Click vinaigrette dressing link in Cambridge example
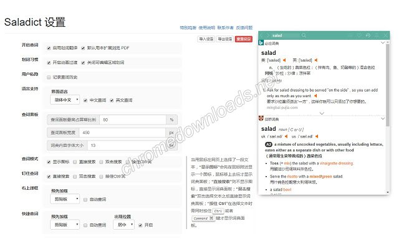 pos(337,163)
